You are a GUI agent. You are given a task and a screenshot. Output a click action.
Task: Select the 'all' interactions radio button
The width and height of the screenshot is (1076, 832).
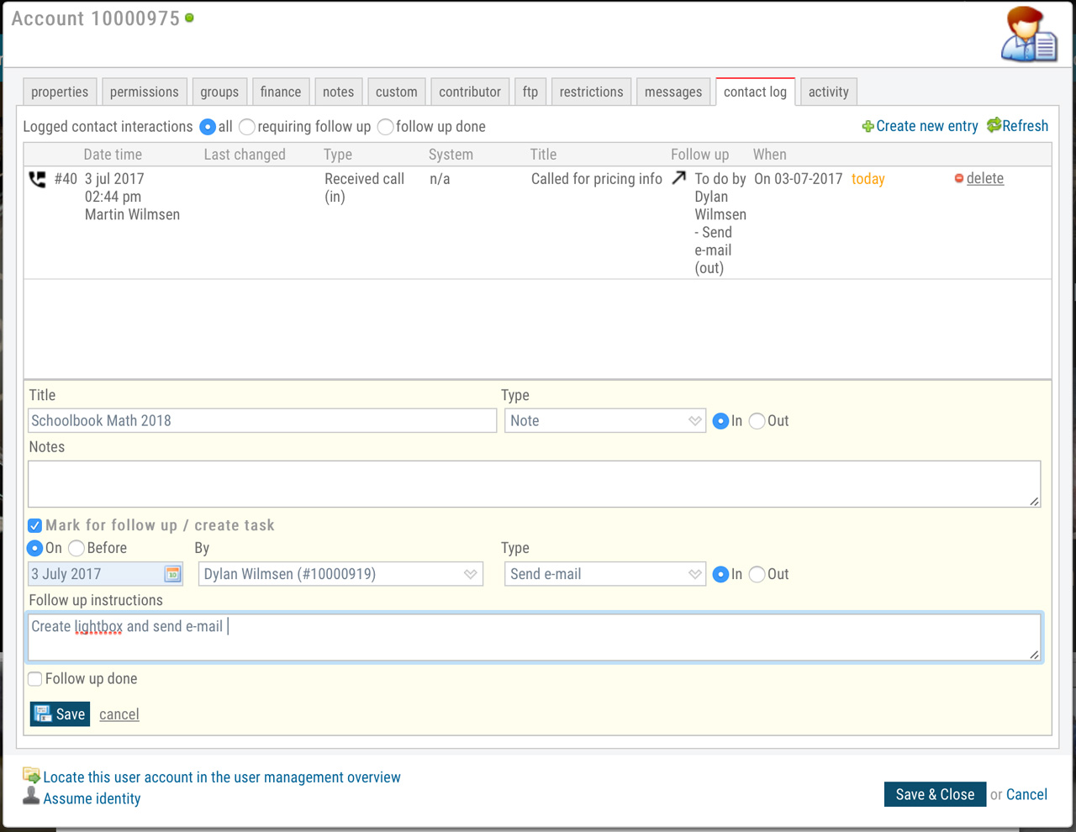tap(208, 127)
